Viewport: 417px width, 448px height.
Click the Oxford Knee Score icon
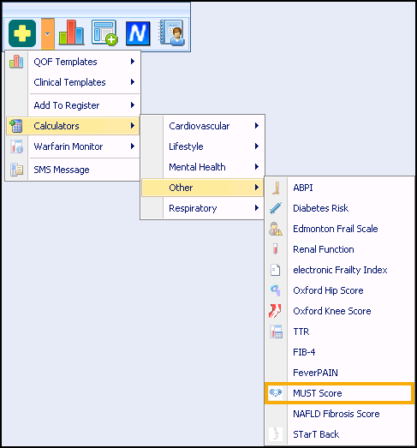click(x=275, y=311)
